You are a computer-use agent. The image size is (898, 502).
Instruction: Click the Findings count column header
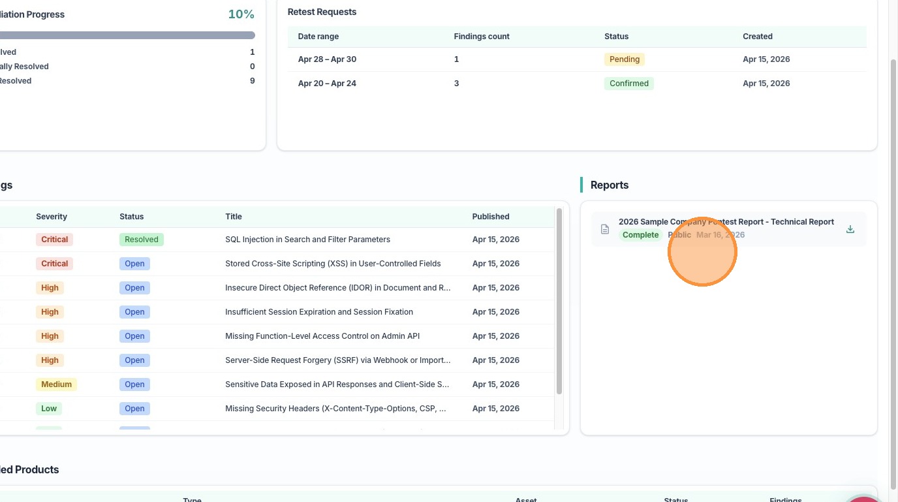[482, 37]
